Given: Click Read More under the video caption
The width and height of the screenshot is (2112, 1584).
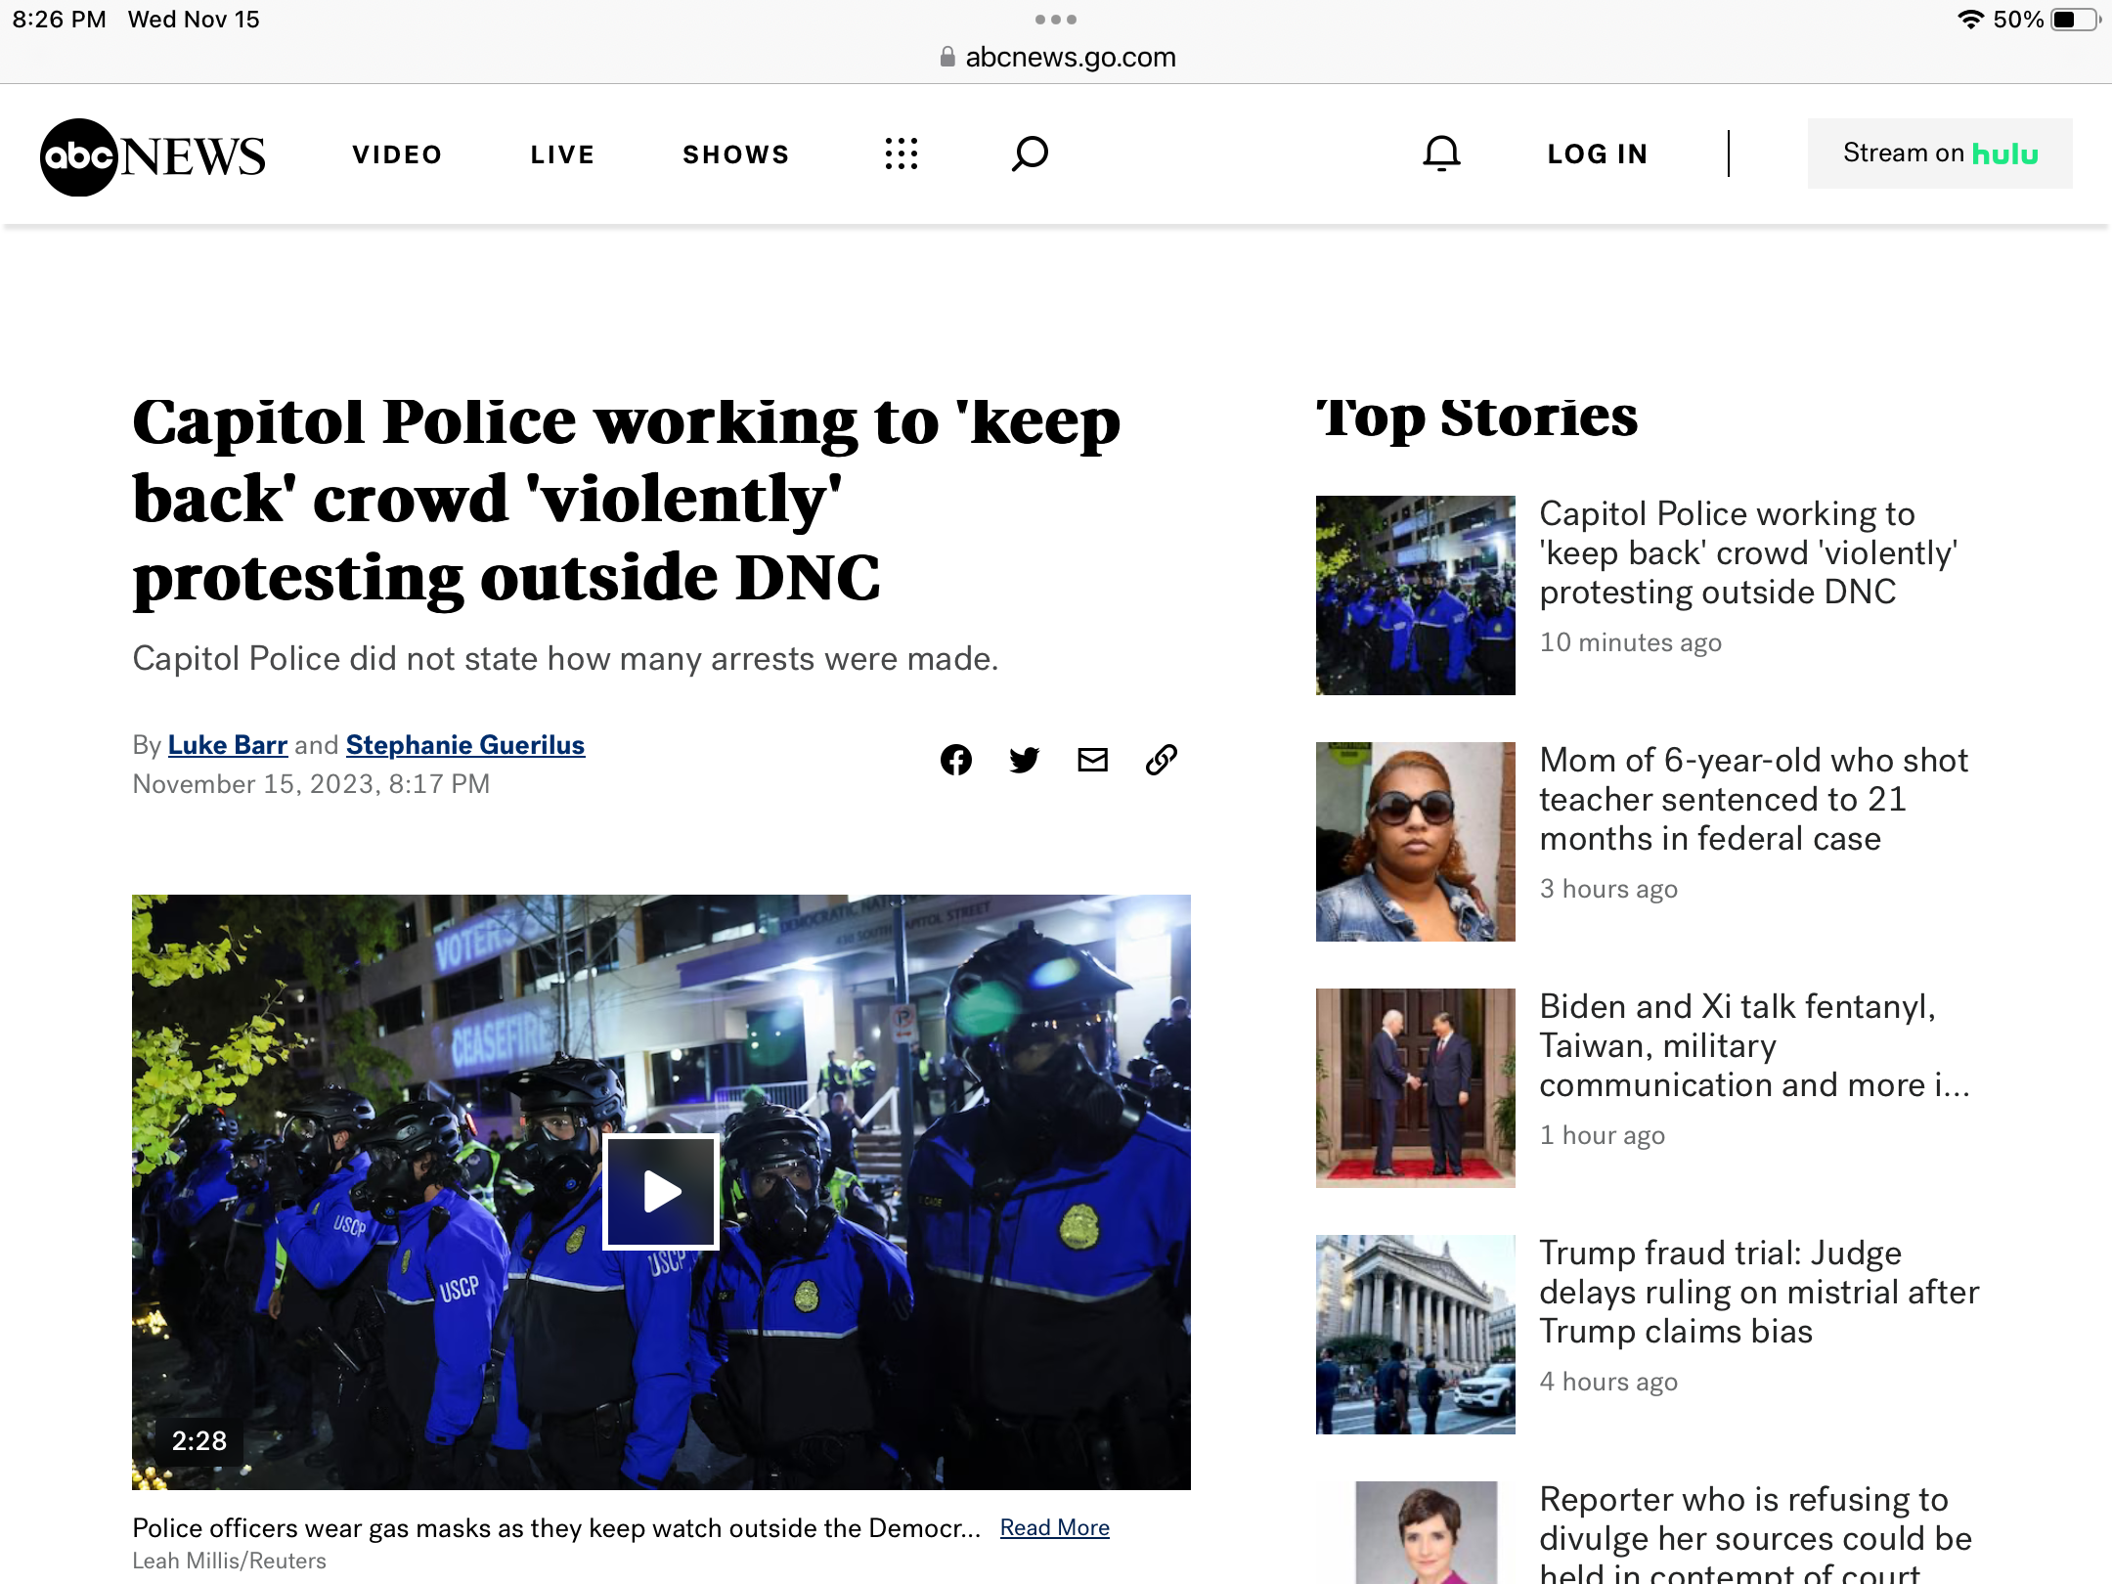Looking at the screenshot, I should click(1054, 1527).
